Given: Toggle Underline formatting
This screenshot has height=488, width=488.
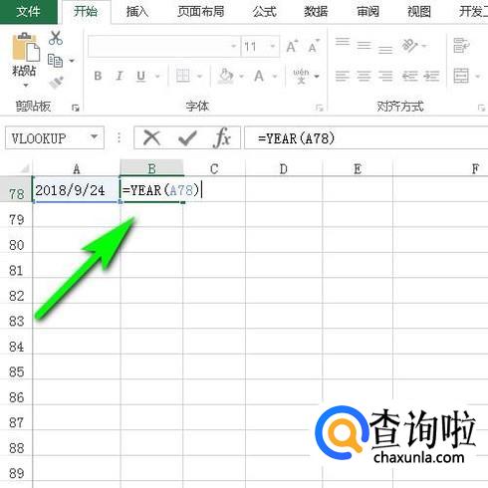Looking at the screenshot, I should coord(140,76).
